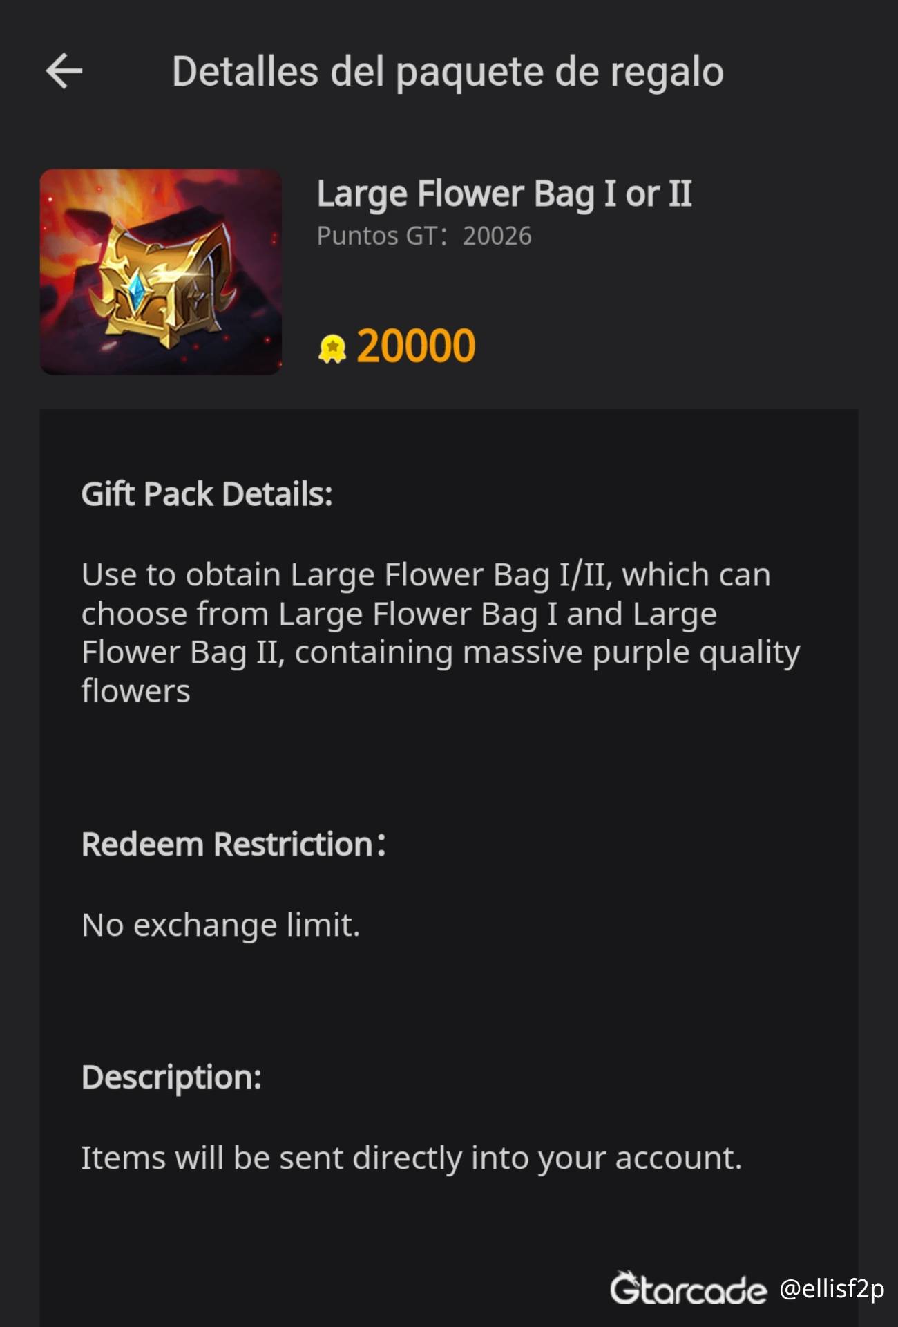Go back using the arrow icon
Image resolution: width=898 pixels, height=1327 pixels.
[64, 71]
